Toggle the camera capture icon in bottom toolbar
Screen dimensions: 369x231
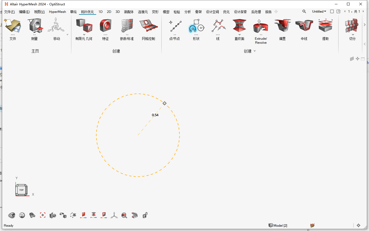pos(53,215)
